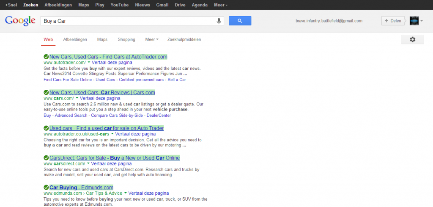Select the Web search tab
433x207 pixels.
click(48, 39)
